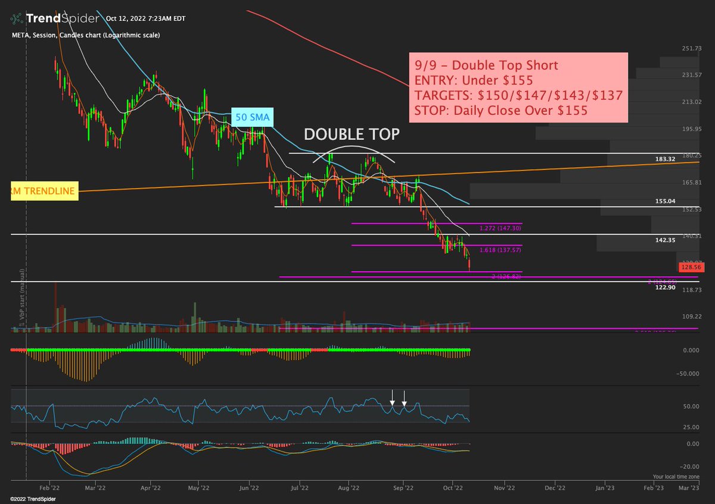Click the 50.00 RSI axis value
715x504 pixels.
click(x=691, y=406)
